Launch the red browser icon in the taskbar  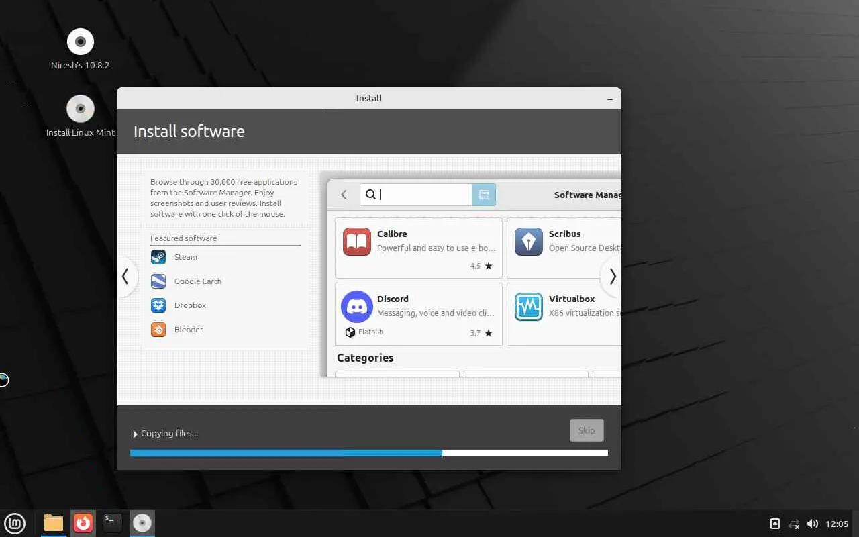pyautogui.click(x=83, y=523)
